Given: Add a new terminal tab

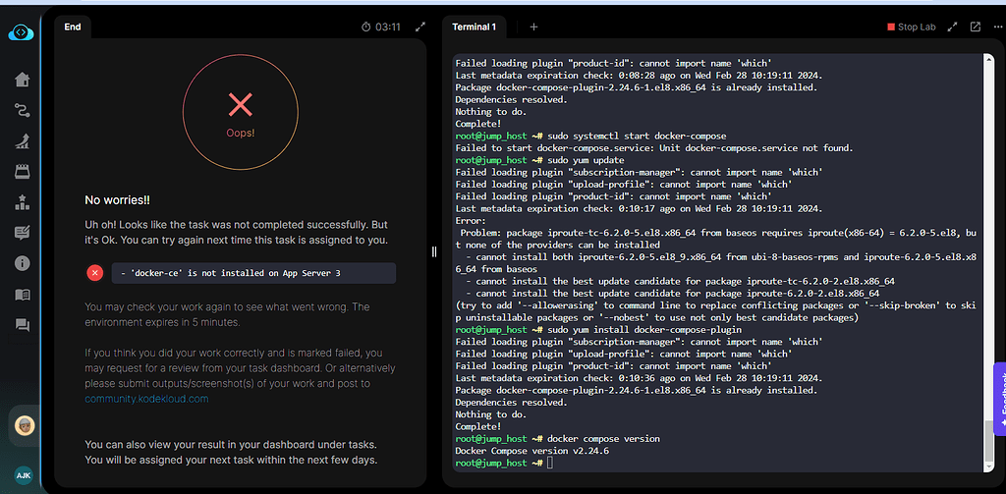Looking at the screenshot, I should (533, 27).
